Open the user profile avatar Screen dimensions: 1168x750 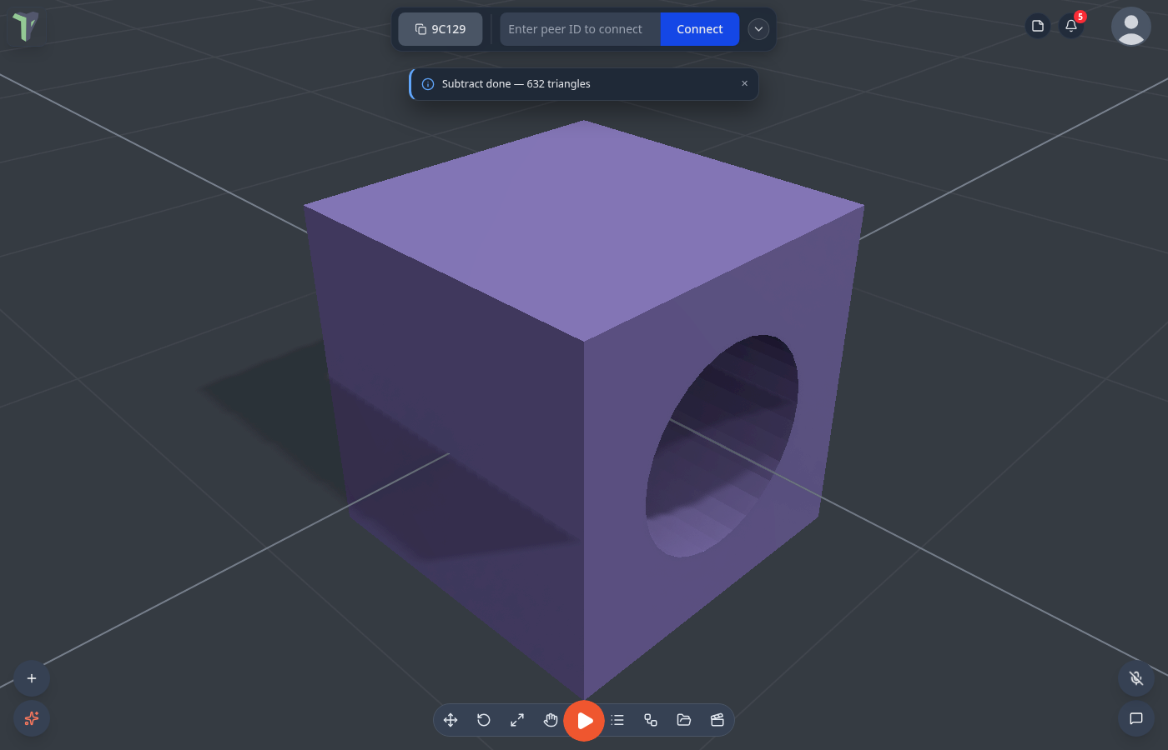[1131, 26]
